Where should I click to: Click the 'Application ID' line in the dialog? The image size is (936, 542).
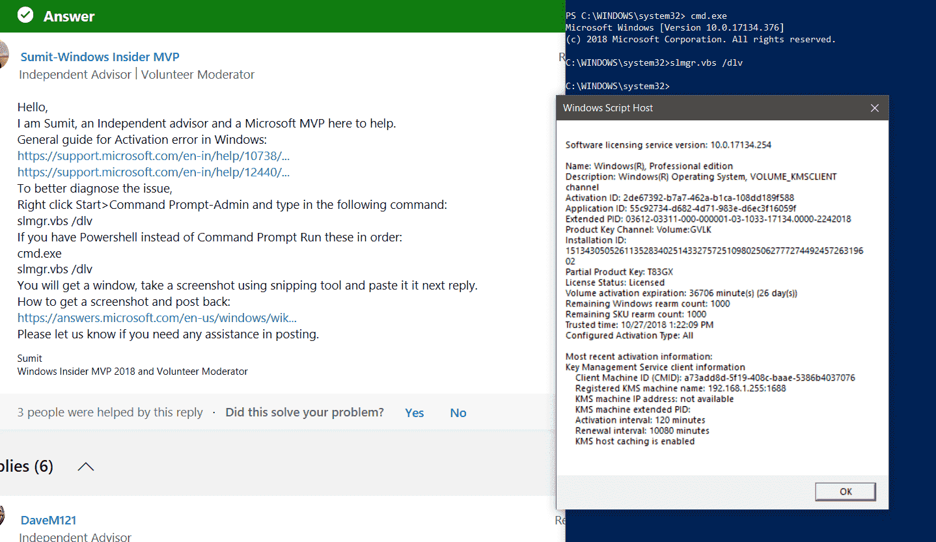click(x=681, y=209)
